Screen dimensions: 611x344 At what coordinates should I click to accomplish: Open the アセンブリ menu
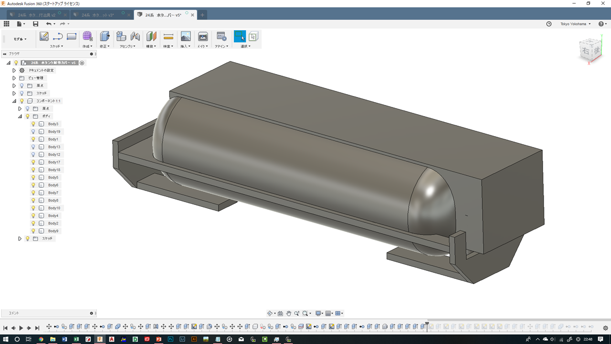127,46
